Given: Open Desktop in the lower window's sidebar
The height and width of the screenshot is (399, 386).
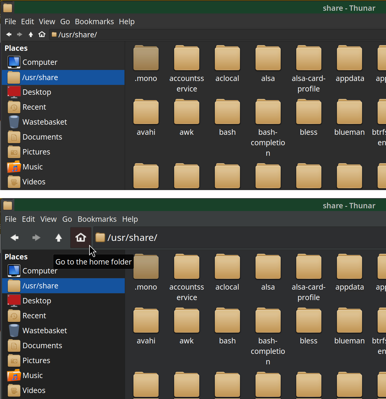Looking at the screenshot, I should pos(63,301).
